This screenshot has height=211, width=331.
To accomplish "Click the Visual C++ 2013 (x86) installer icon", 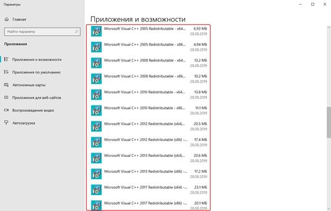I will [96, 174].
